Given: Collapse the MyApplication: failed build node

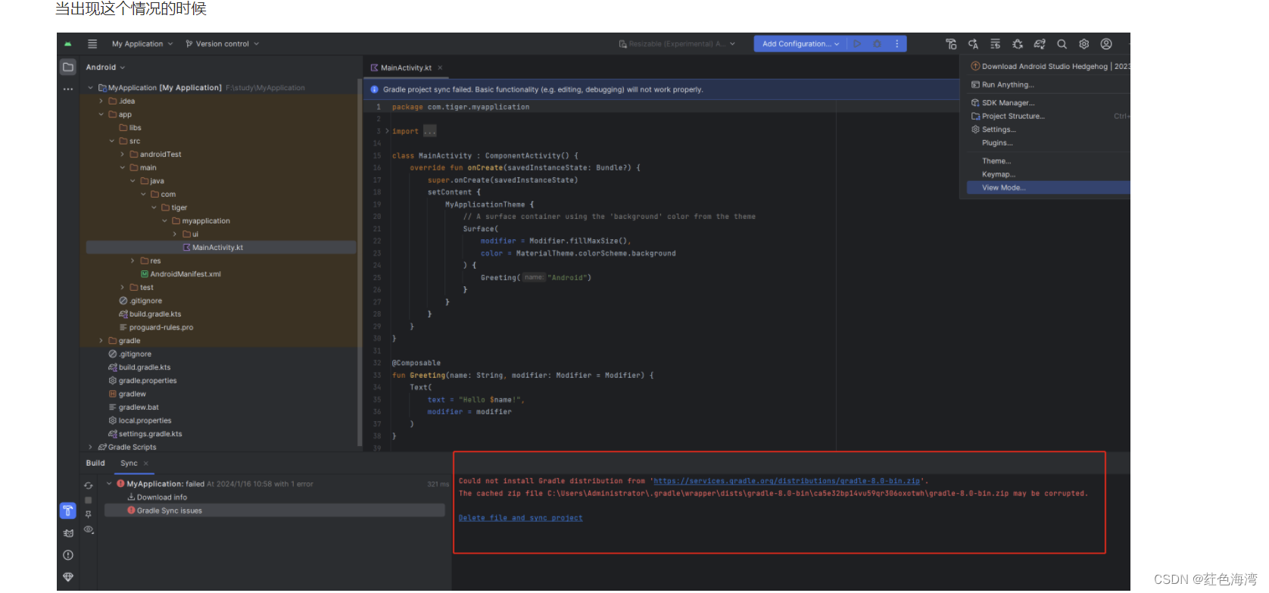Looking at the screenshot, I should (x=109, y=484).
